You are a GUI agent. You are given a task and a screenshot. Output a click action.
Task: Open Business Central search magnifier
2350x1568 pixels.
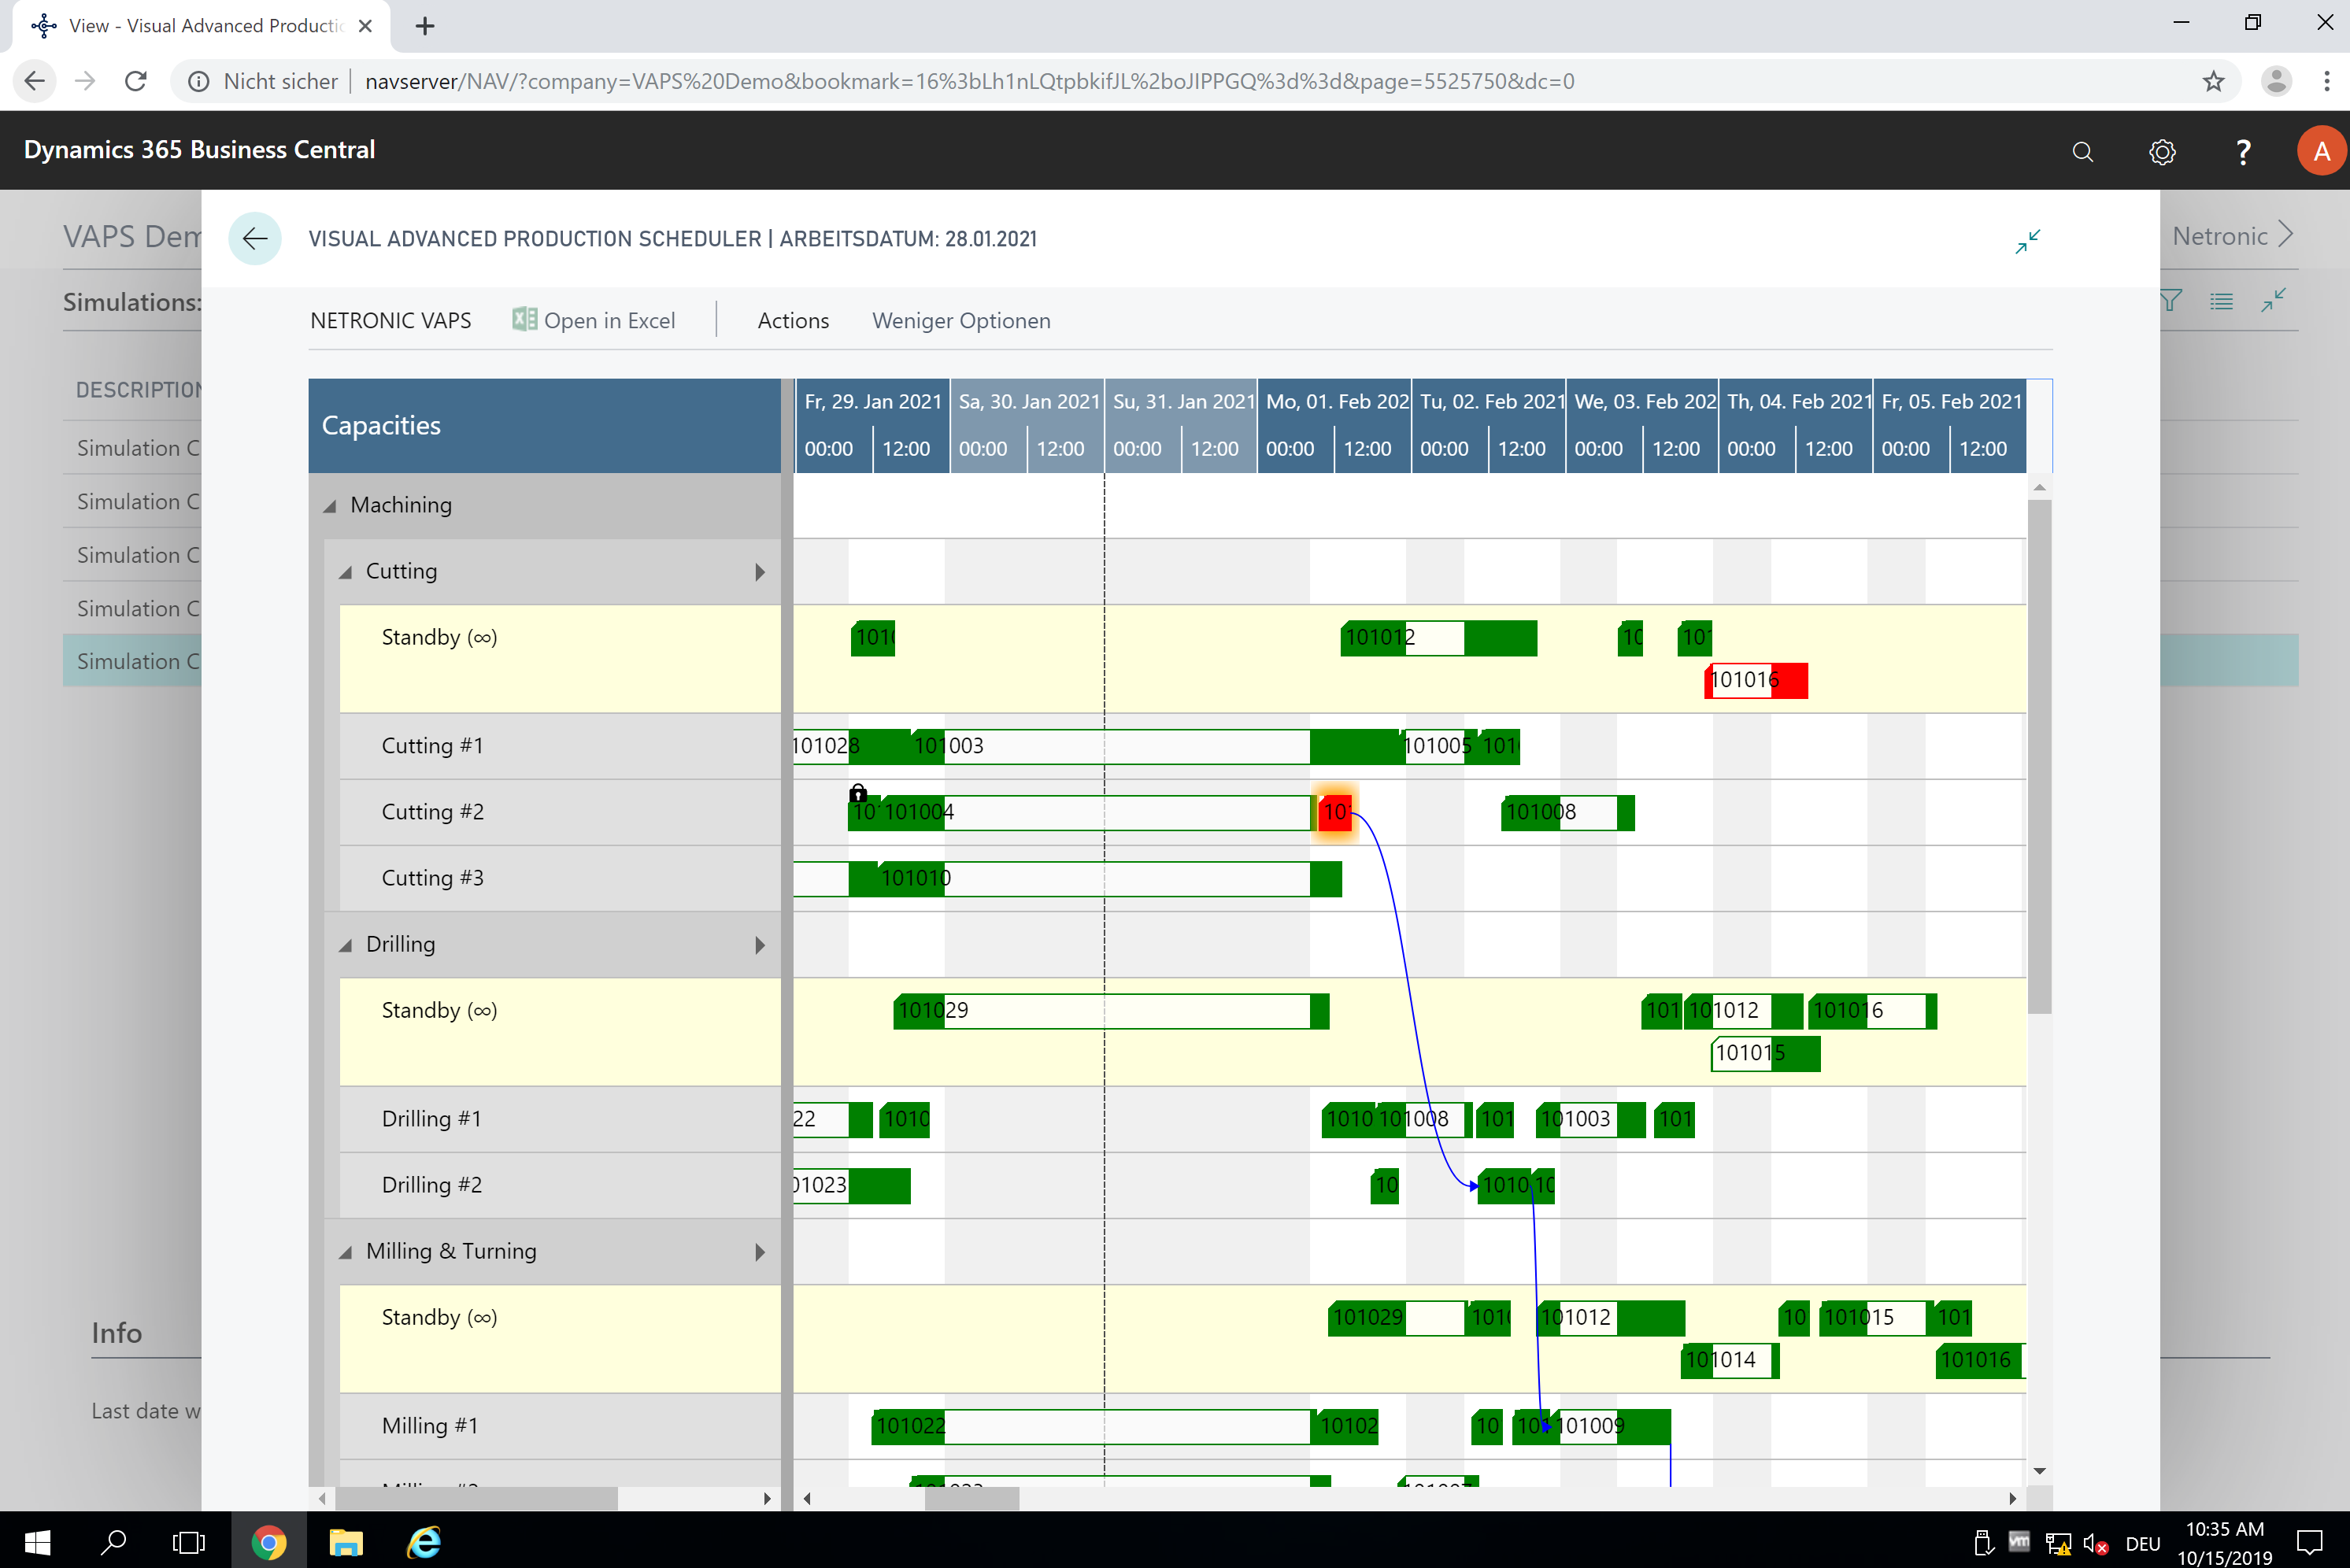(2082, 152)
